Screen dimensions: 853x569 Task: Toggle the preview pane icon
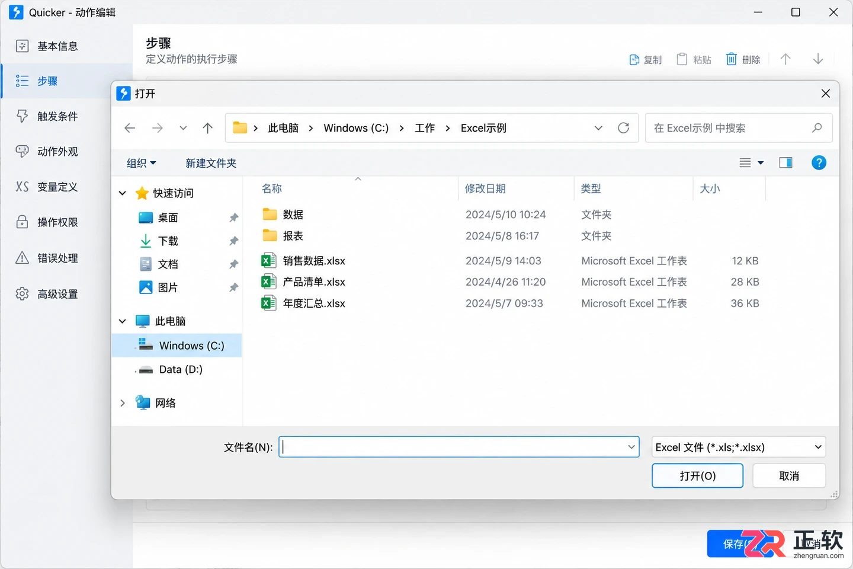click(785, 162)
